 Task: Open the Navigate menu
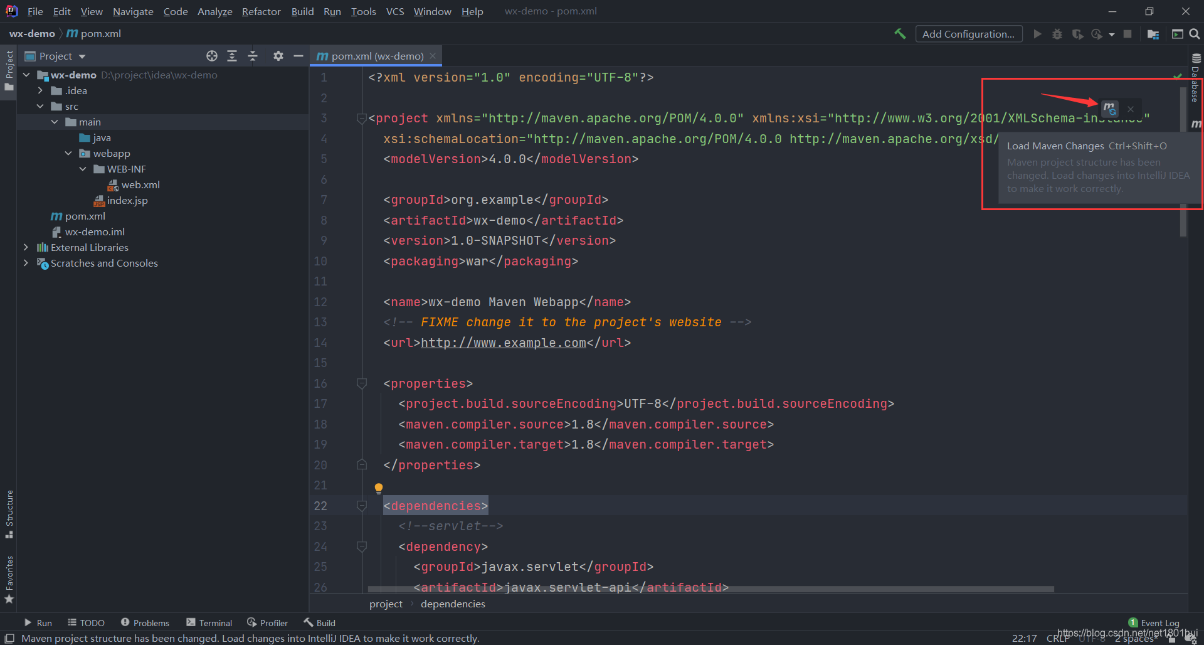(x=133, y=11)
